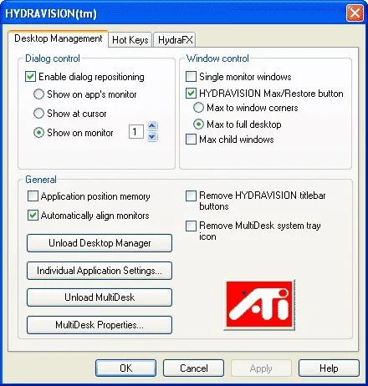Enable Application position memory
Viewport: 368px width, 386px height.
[33, 196]
